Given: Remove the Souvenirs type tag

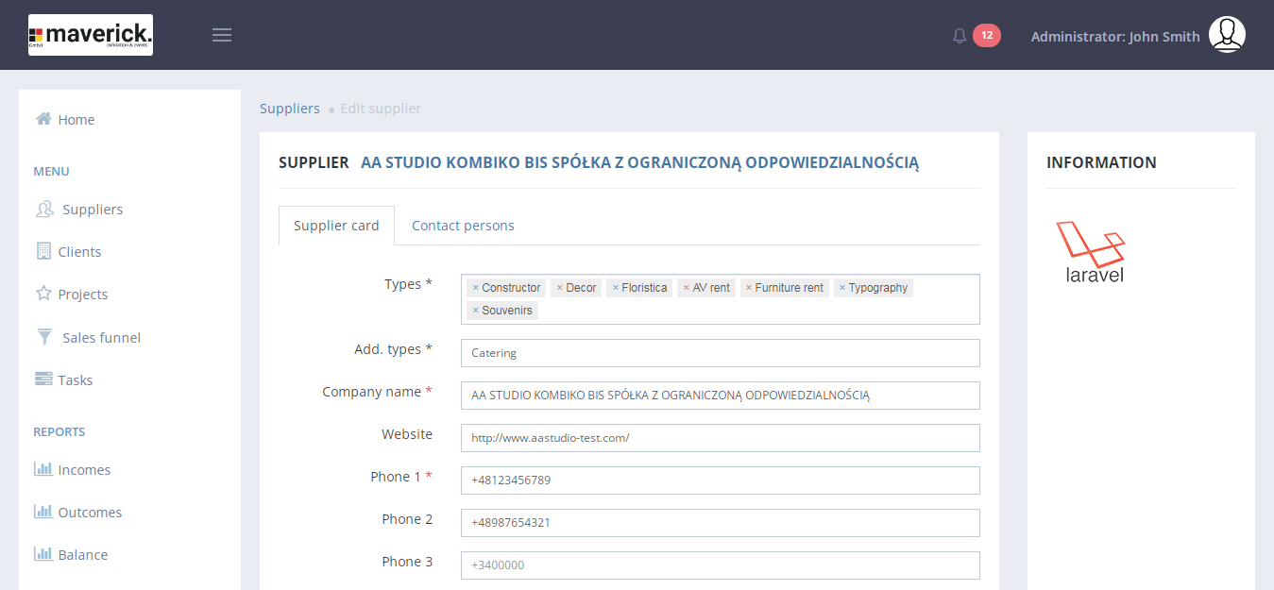Looking at the screenshot, I should coord(476,311).
